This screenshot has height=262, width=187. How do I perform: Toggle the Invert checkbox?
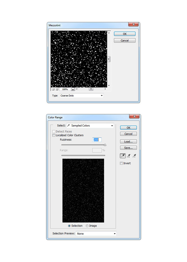click(121, 163)
